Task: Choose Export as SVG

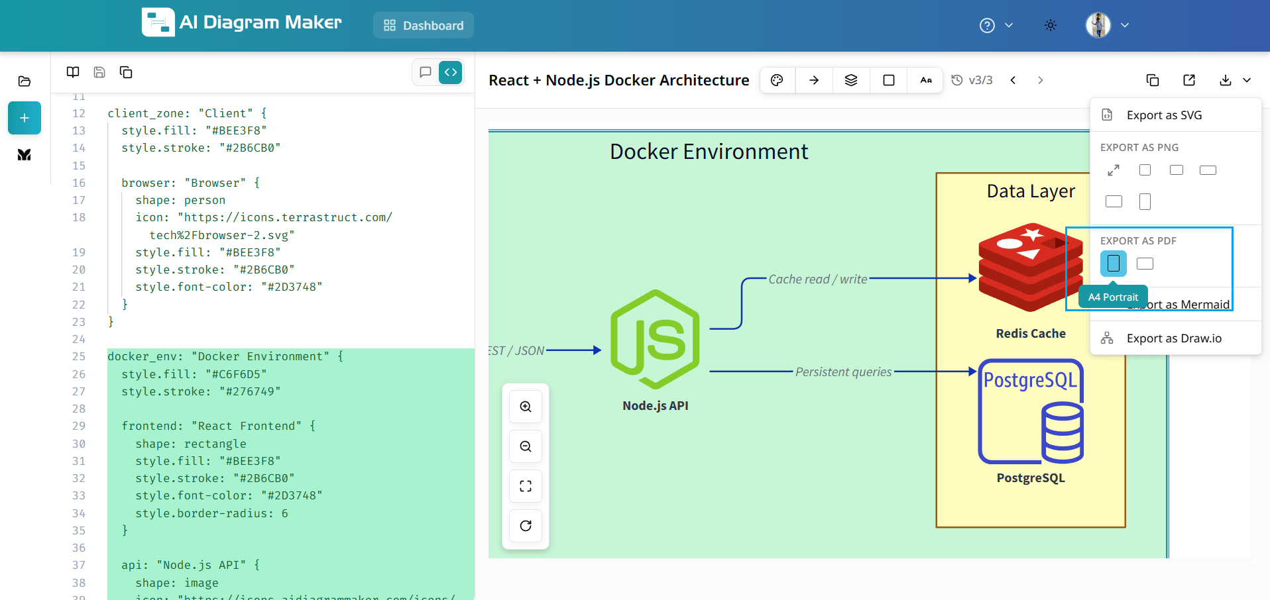Action: 1164,115
